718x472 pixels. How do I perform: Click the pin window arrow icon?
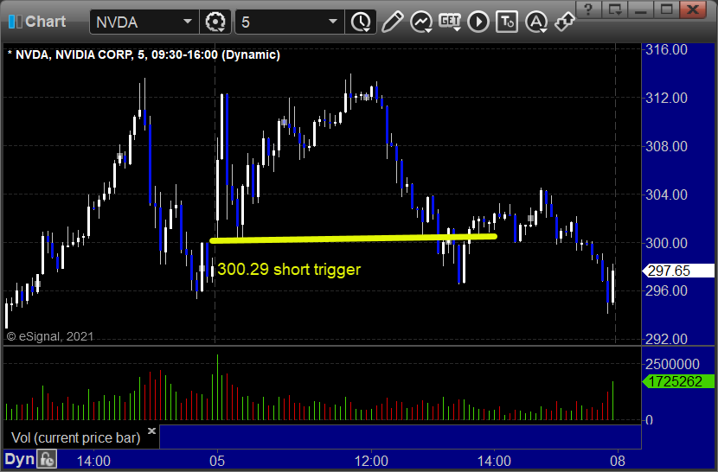[x=564, y=22]
